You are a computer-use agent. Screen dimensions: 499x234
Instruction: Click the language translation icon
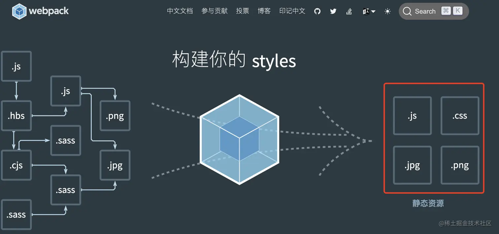(366, 12)
